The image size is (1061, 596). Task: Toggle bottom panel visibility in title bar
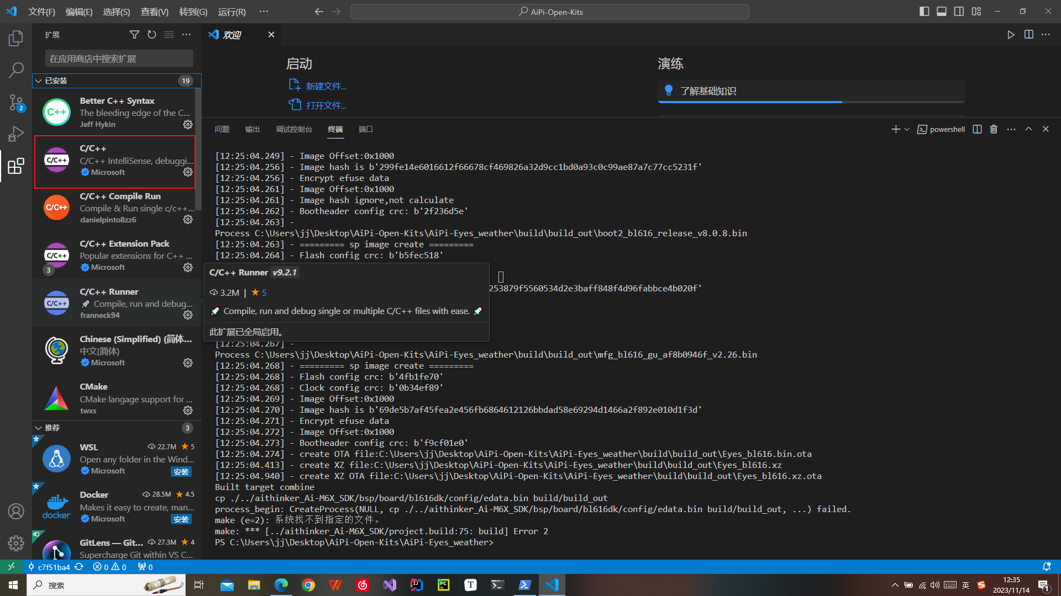[x=942, y=12]
